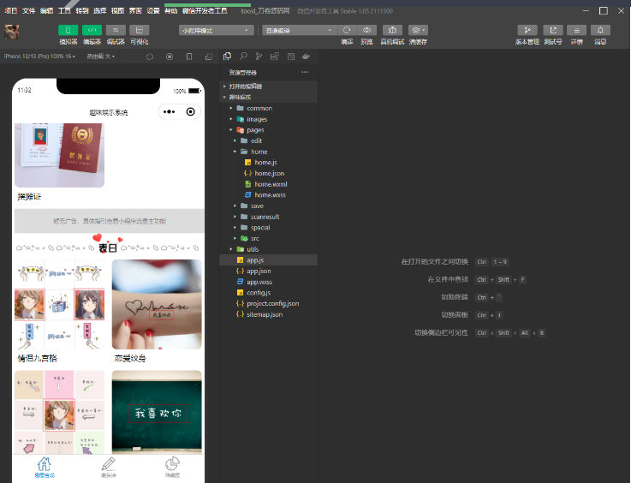This screenshot has width=631, height=483.
Task: Open the iPhone 12/13 device dropdown
Action: (x=41, y=57)
